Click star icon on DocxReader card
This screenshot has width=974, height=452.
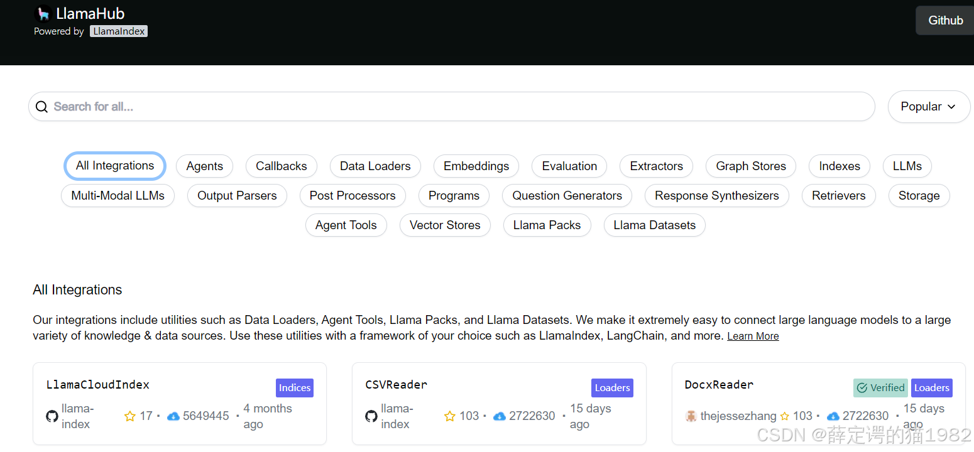pos(785,416)
